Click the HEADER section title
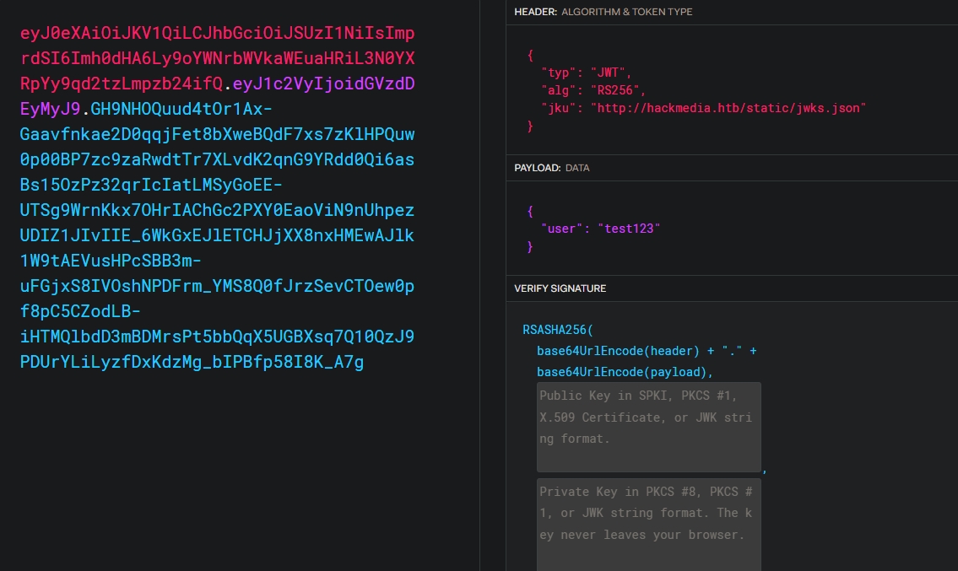Viewport: 958px width, 571px height. 536,12
